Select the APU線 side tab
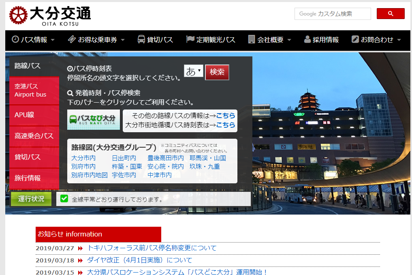 tap(34, 115)
